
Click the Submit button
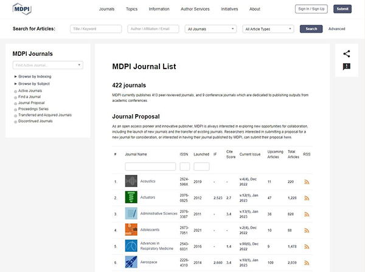click(x=342, y=9)
